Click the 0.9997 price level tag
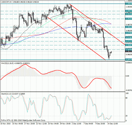The width and height of the screenshot is (132, 125). 129,11
